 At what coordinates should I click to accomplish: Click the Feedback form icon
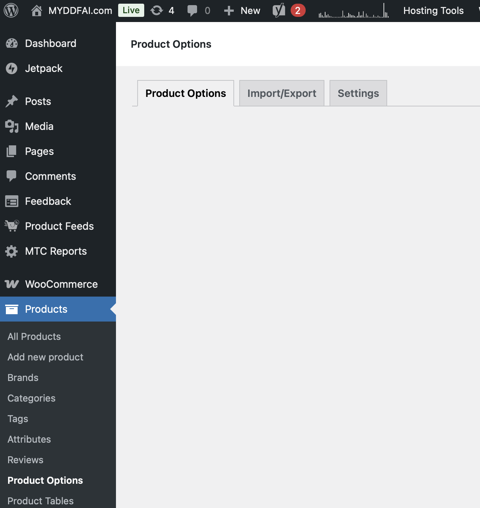tap(12, 201)
